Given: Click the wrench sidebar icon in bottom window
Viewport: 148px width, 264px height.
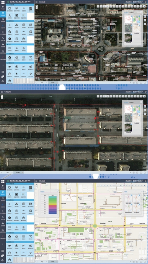Looking at the screenshot, I should coord(3,218).
